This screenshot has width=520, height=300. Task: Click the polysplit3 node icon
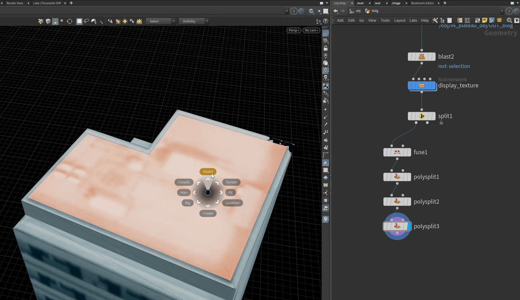[x=397, y=226]
